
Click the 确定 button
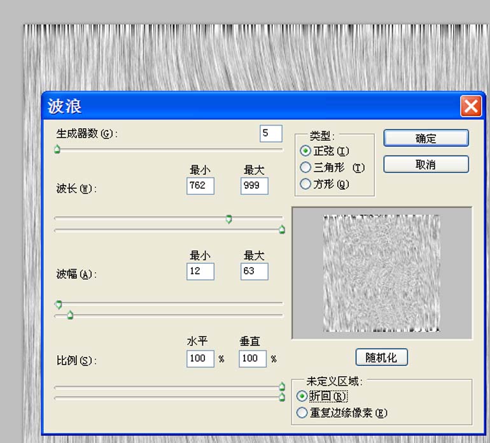426,138
